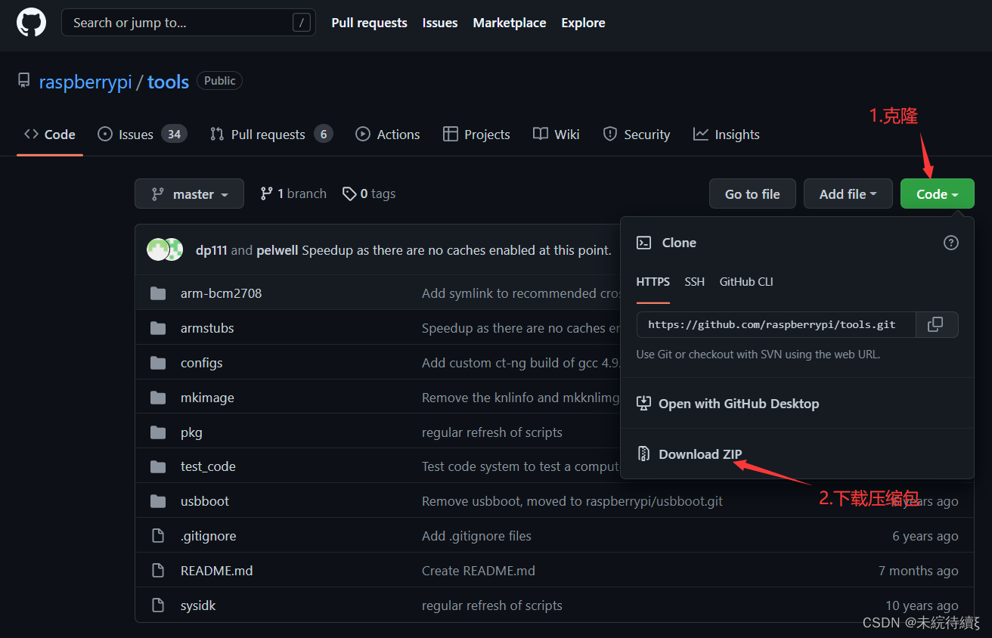Open the armstubs folder
Viewport: 992px width, 638px height.
(x=207, y=328)
